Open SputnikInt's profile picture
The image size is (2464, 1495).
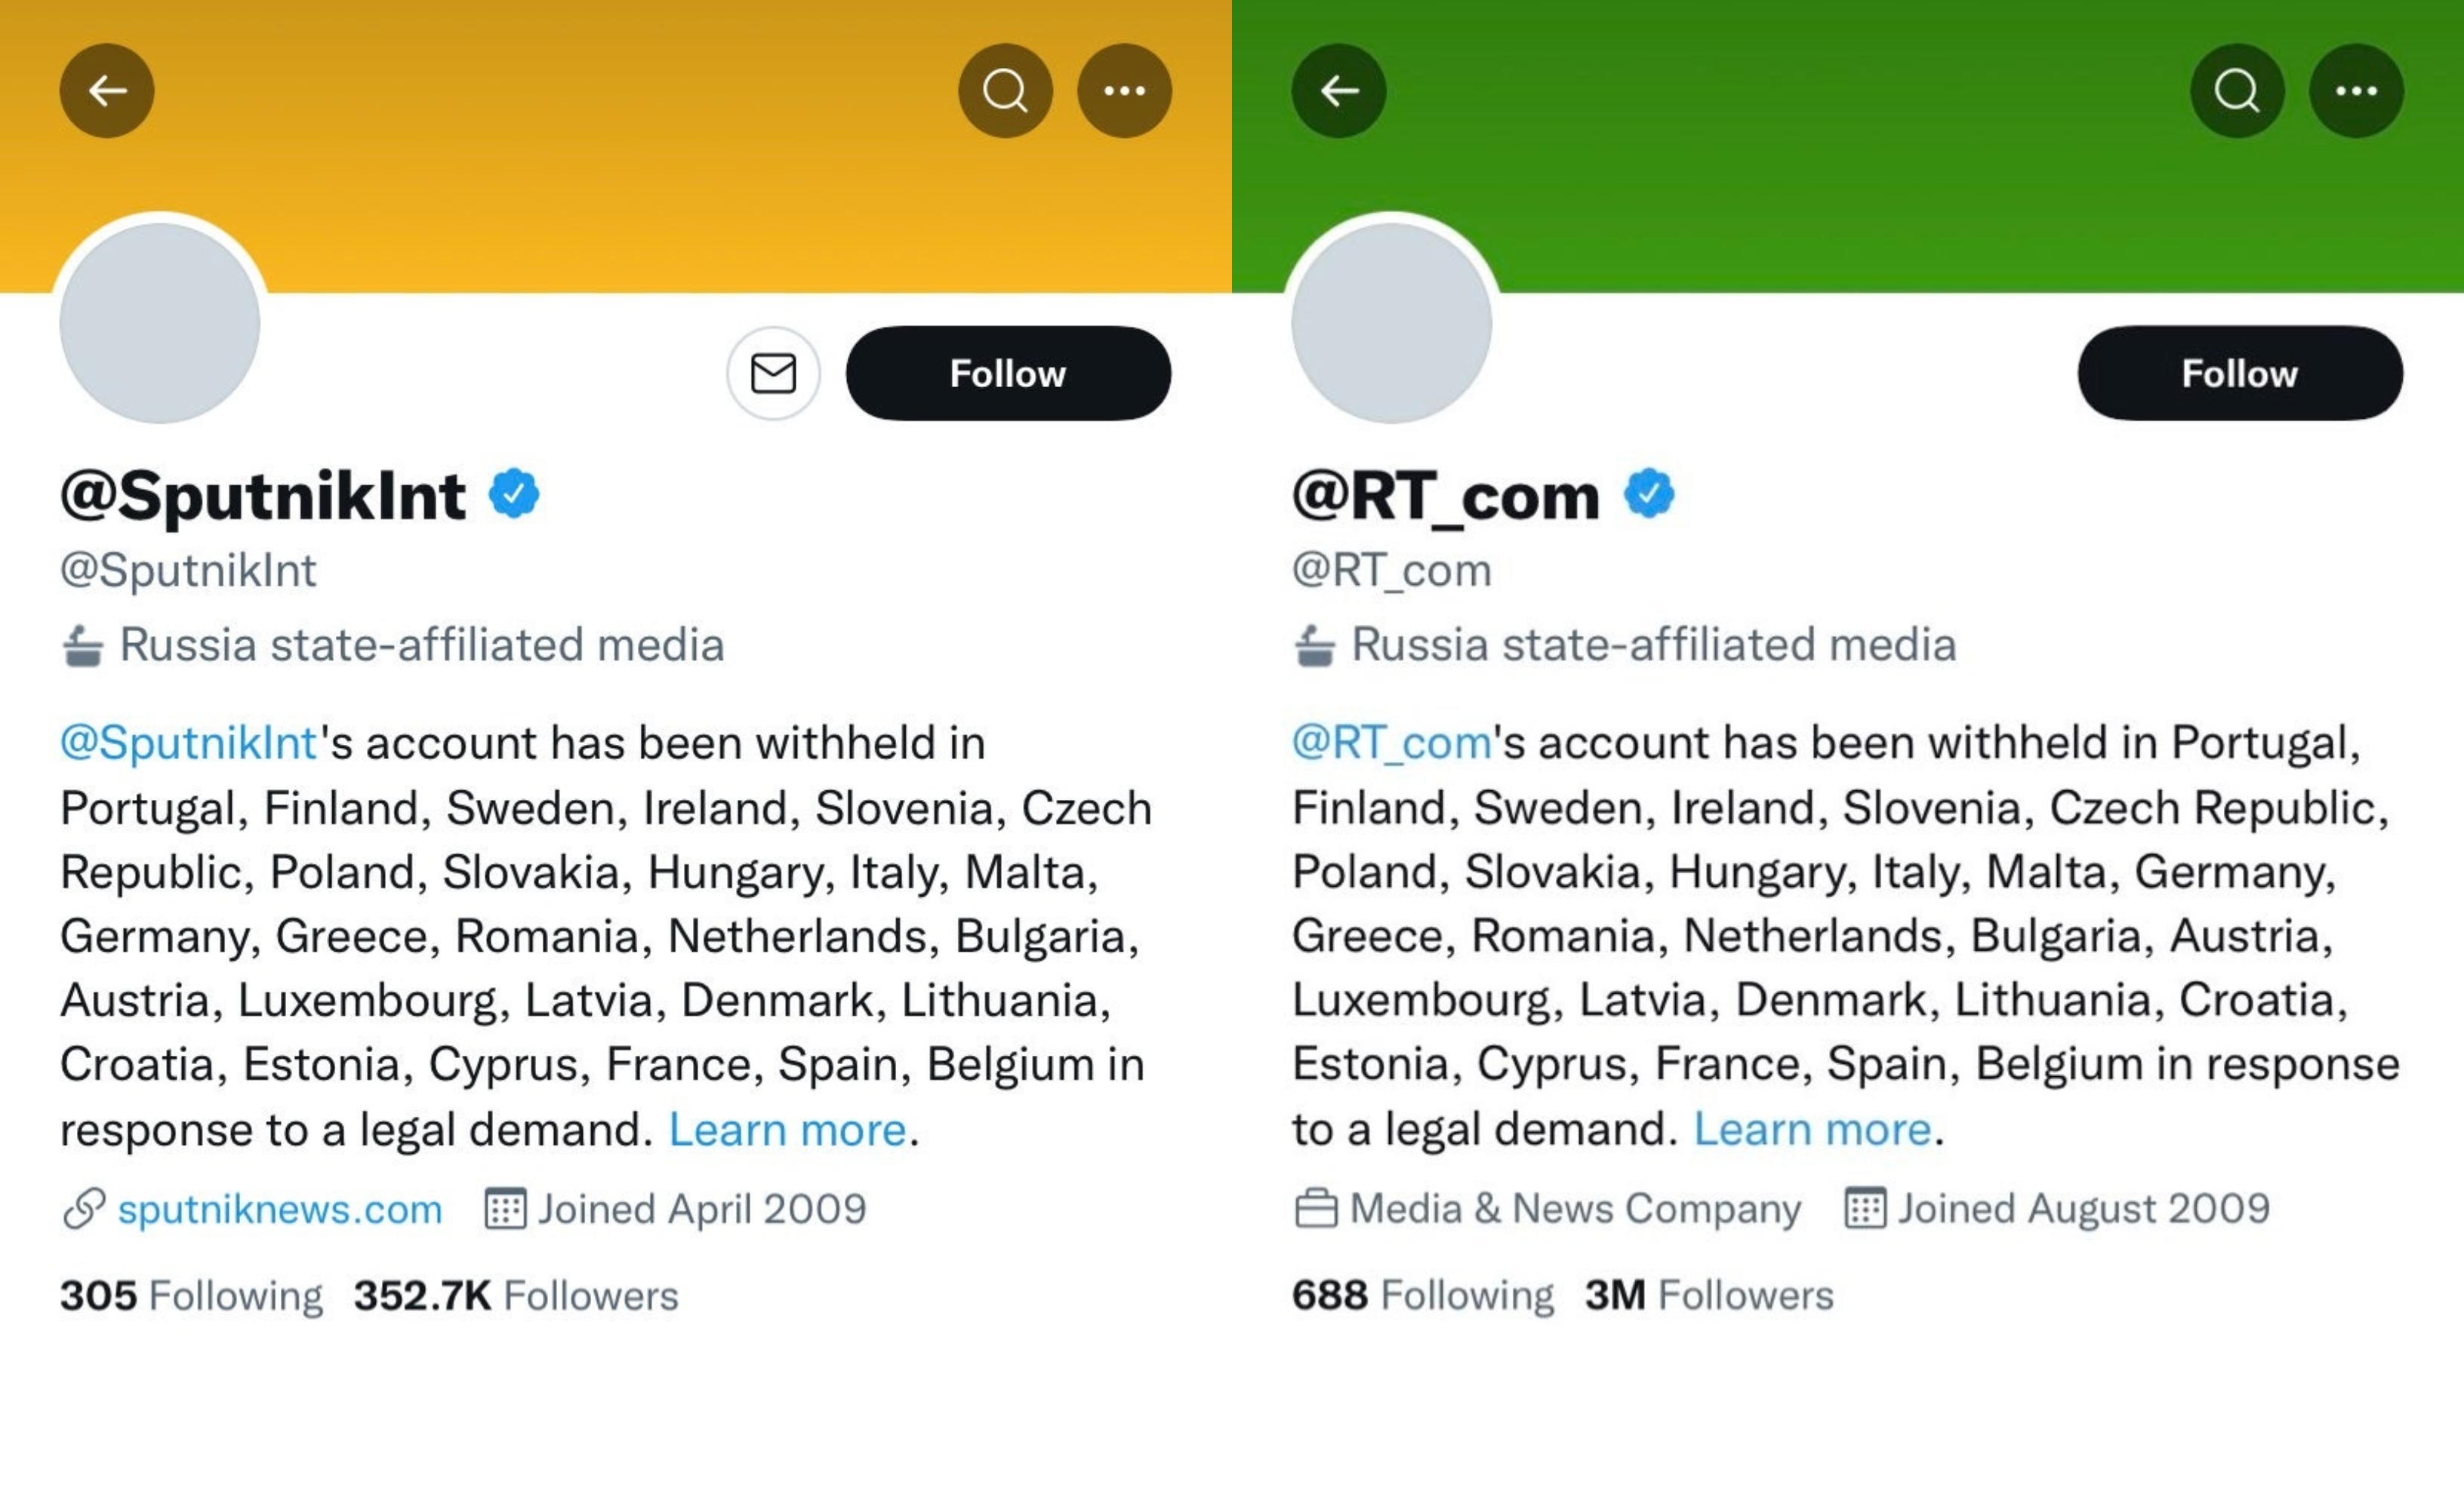pyautogui.click(x=160, y=322)
